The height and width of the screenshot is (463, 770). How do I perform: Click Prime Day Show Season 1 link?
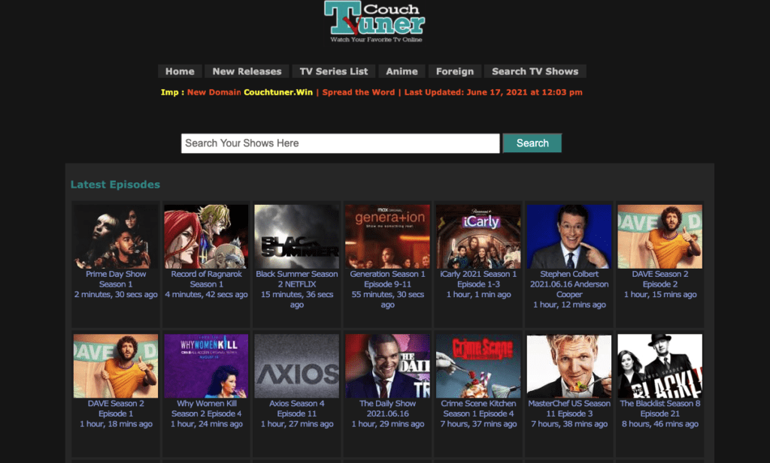coord(116,279)
